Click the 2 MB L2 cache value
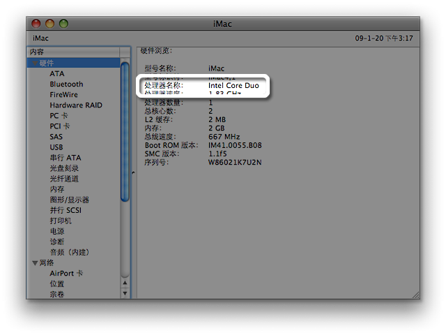This screenshot has height=335, width=446. click(217, 120)
